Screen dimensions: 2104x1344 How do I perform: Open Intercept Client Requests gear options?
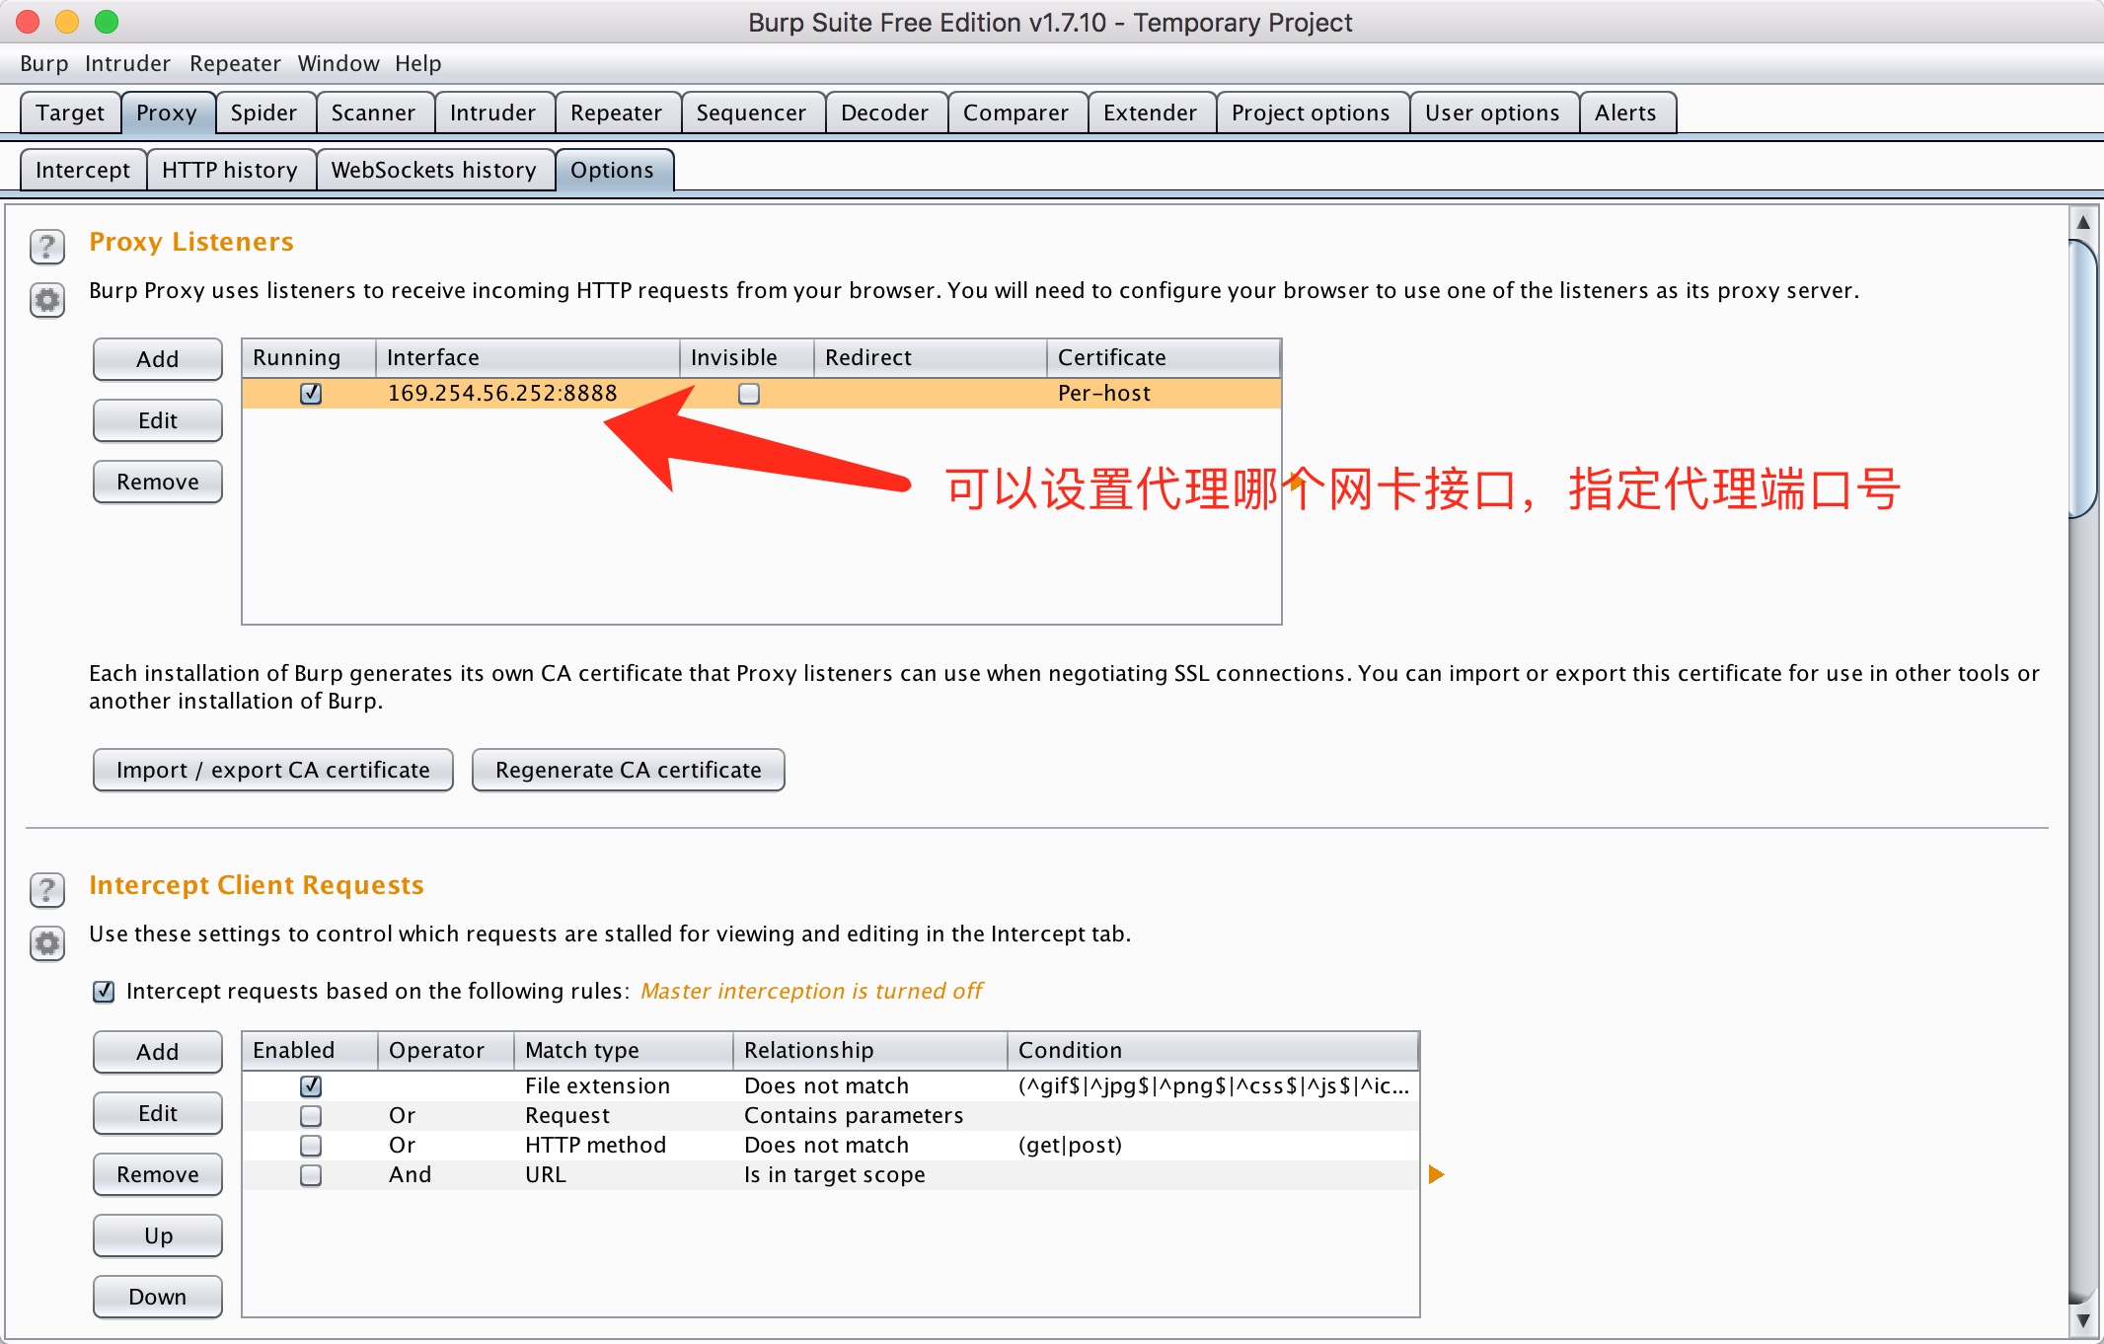tap(47, 943)
